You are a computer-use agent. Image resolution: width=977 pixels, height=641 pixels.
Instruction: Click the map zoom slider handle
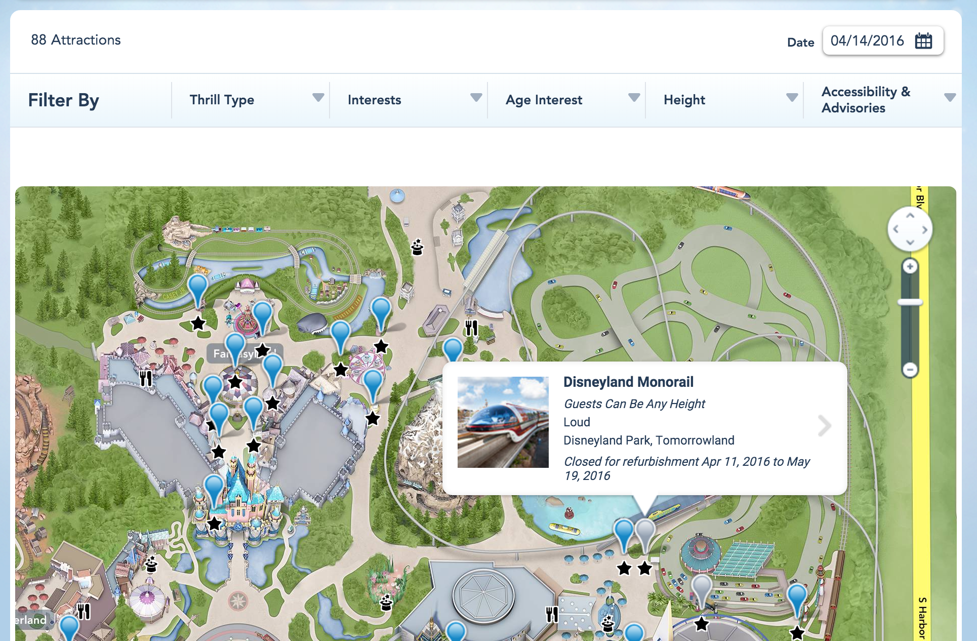[910, 302]
